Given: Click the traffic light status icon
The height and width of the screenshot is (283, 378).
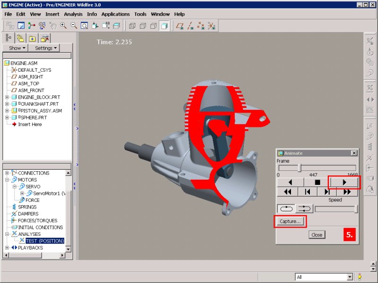Looking at the screenshot, I should 360,277.
